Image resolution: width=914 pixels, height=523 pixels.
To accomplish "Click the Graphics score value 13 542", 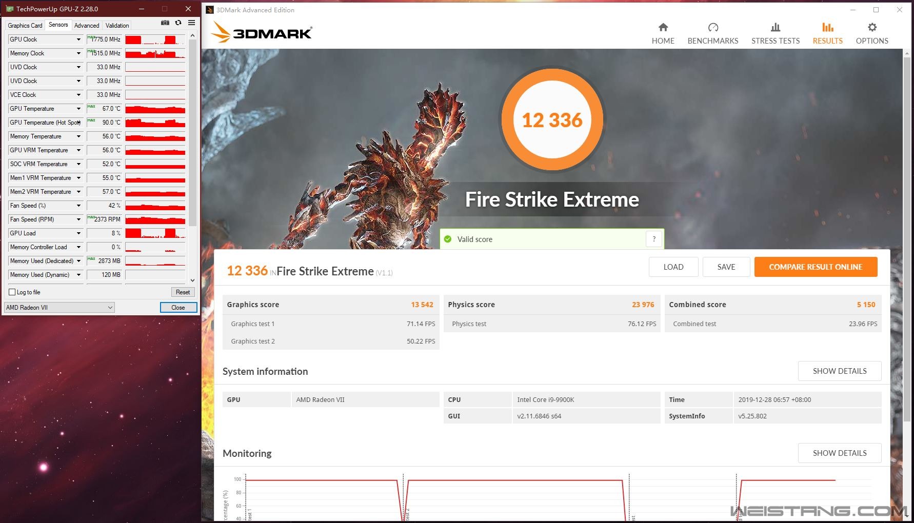I will click(422, 305).
